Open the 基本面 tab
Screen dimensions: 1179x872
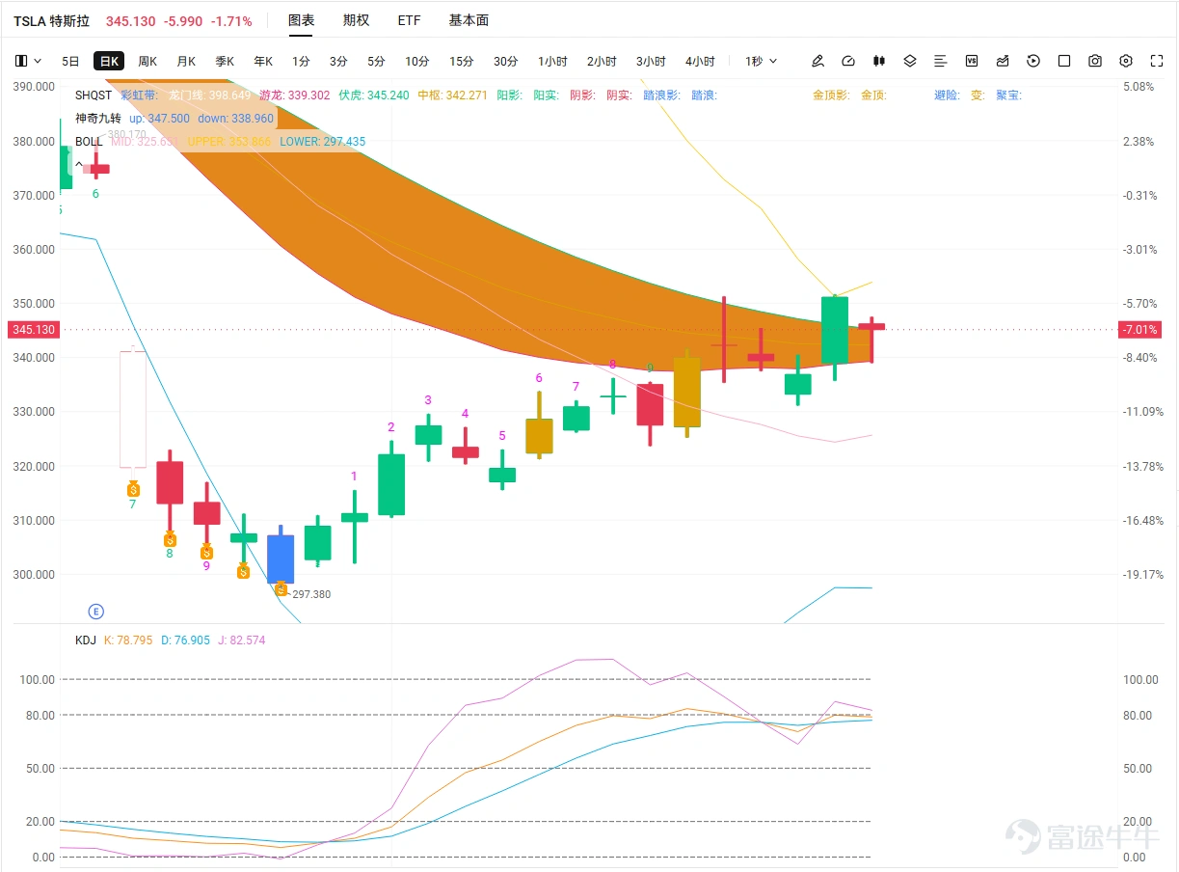tap(469, 20)
